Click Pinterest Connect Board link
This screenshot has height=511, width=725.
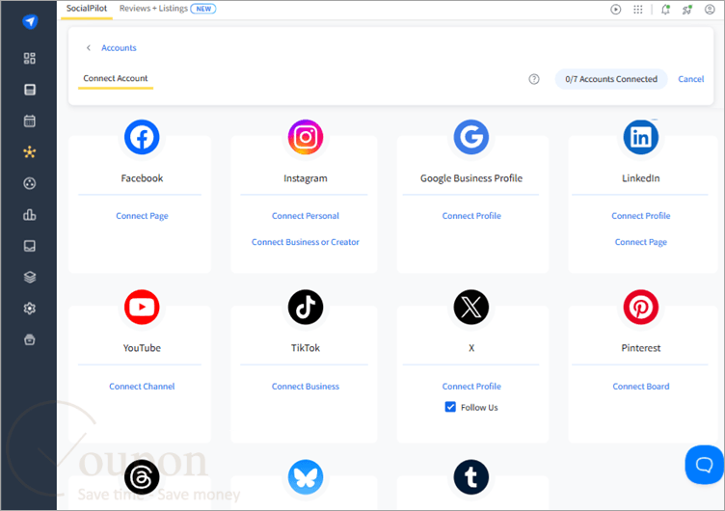point(641,386)
